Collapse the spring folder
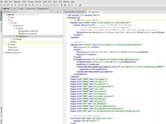The image size is (166, 124). (x=14, y=28)
